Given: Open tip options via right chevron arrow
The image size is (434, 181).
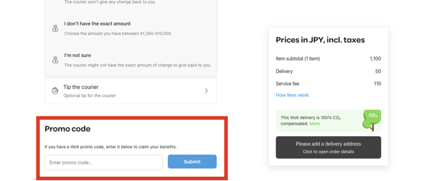Looking at the screenshot, I should click(x=206, y=90).
